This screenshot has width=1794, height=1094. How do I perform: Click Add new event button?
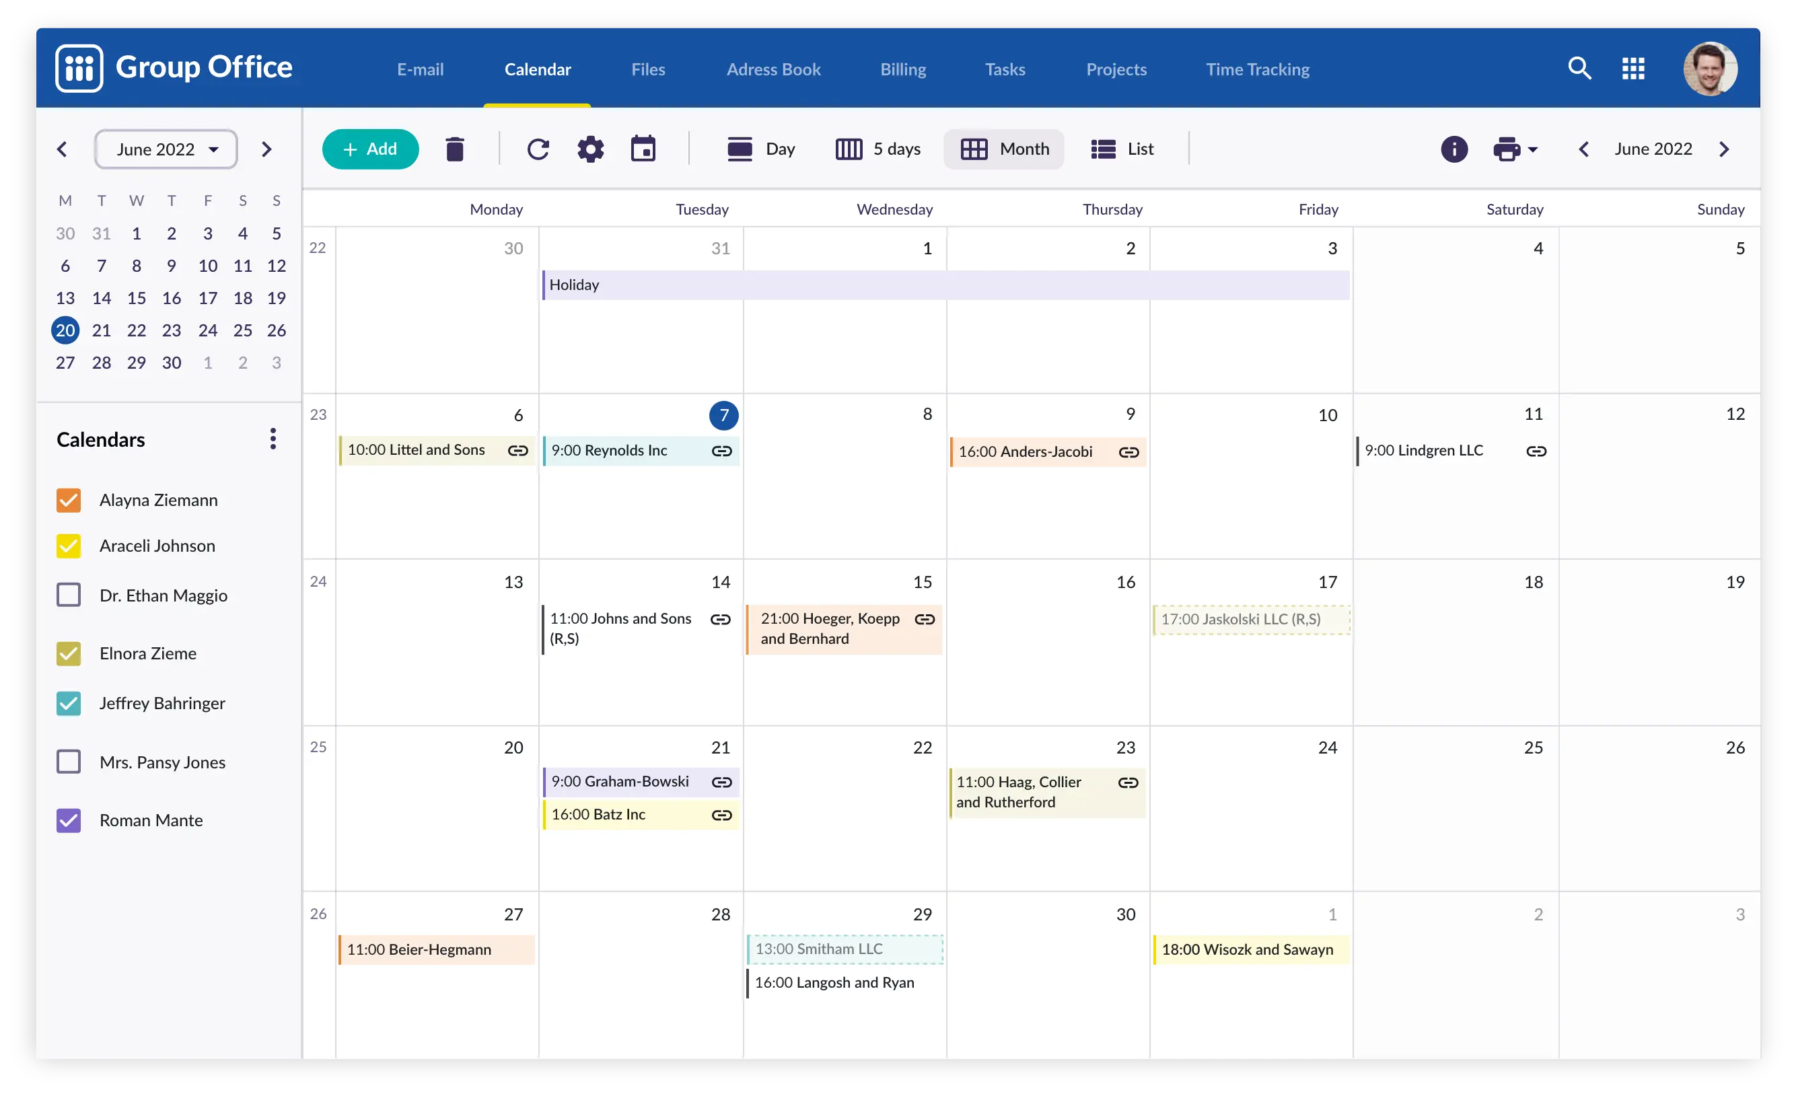370,149
